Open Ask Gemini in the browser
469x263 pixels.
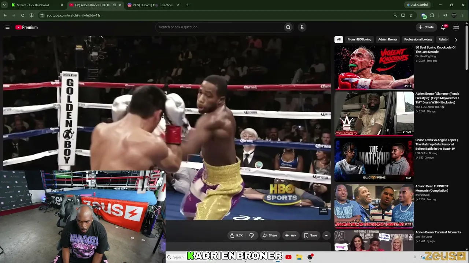tap(417, 5)
